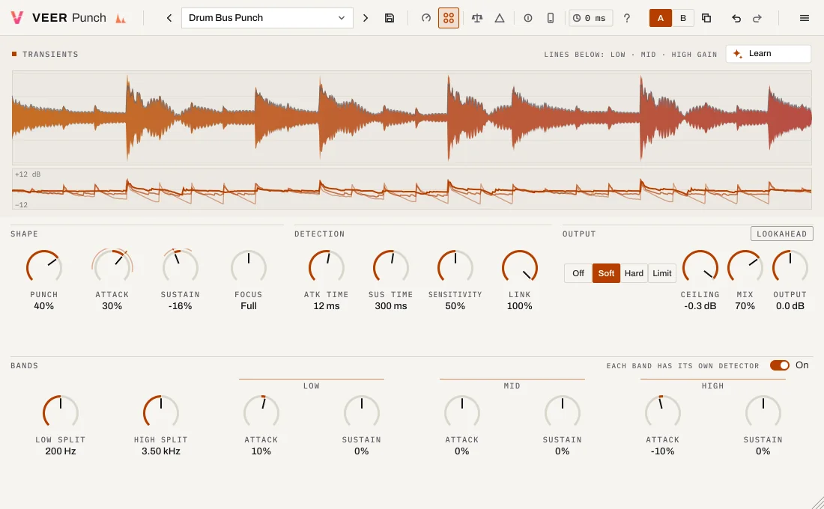Click the circled bypass power icon
Image resolution: width=824 pixels, height=509 pixels.
pos(527,18)
